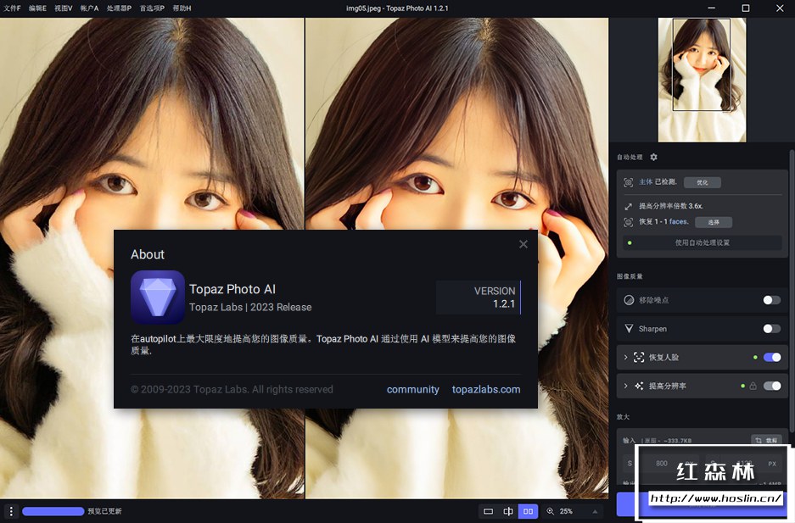Click the 主体 subject link text

point(646,181)
